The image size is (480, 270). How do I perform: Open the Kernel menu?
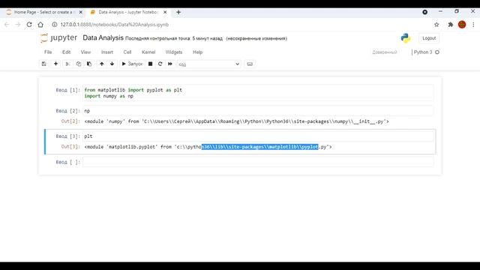click(148, 52)
